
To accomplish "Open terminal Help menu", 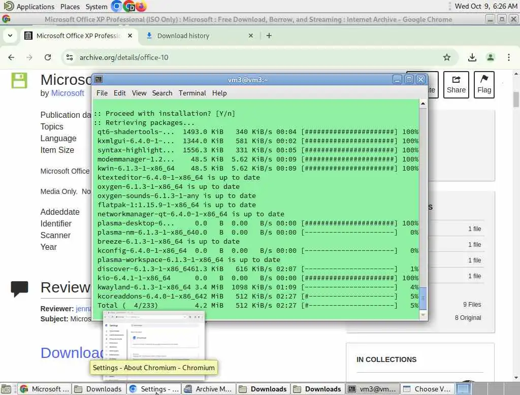I will pos(219,93).
